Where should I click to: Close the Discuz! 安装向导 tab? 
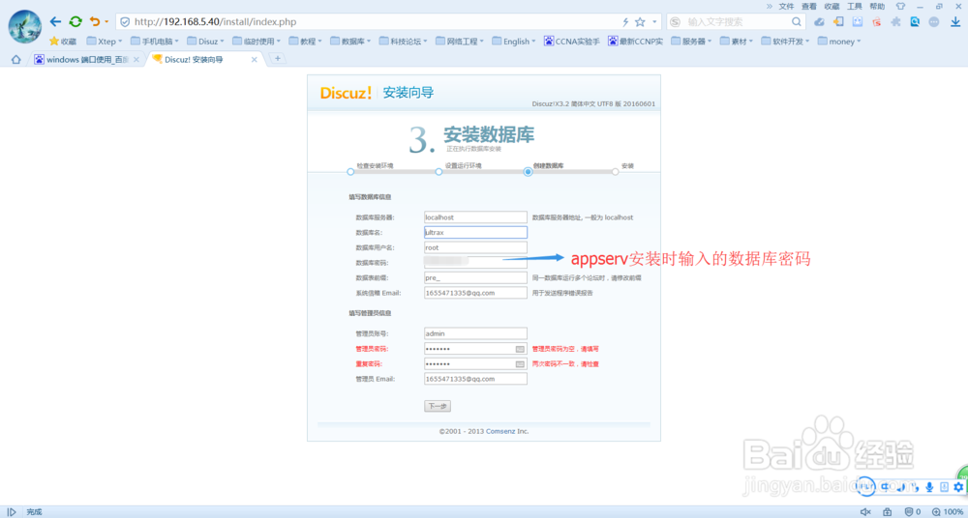point(255,60)
